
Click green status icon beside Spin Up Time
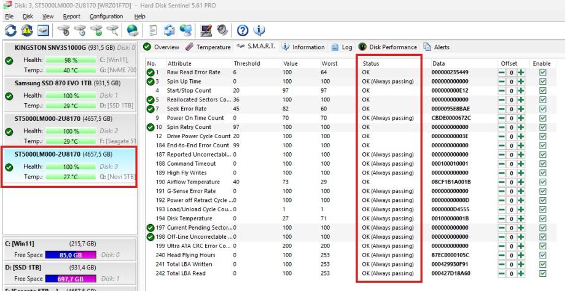(x=150, y=82)
